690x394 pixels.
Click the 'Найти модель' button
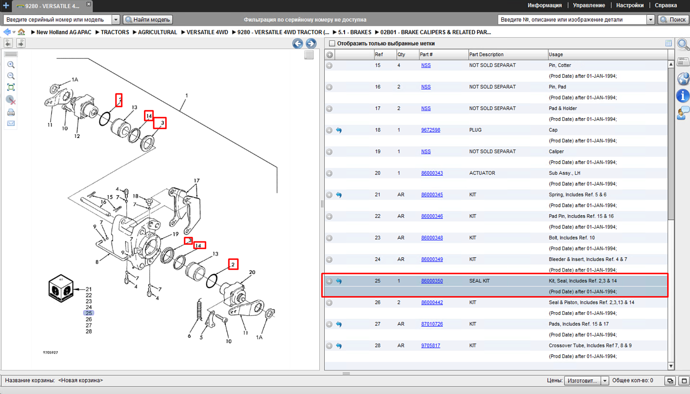[x=148, y=20]
